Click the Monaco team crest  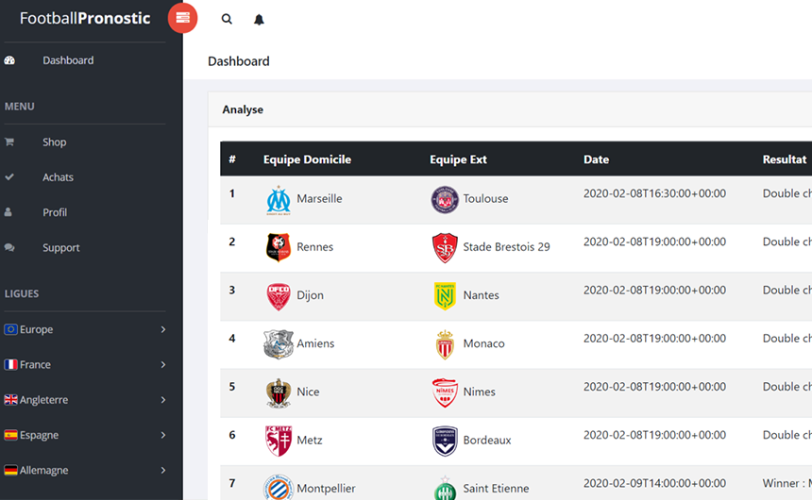[445, 344]
